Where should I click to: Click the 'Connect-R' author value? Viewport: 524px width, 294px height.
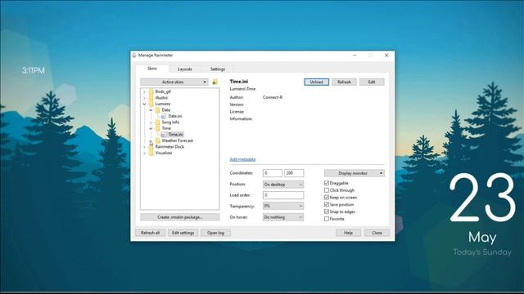tap(273, 97)
